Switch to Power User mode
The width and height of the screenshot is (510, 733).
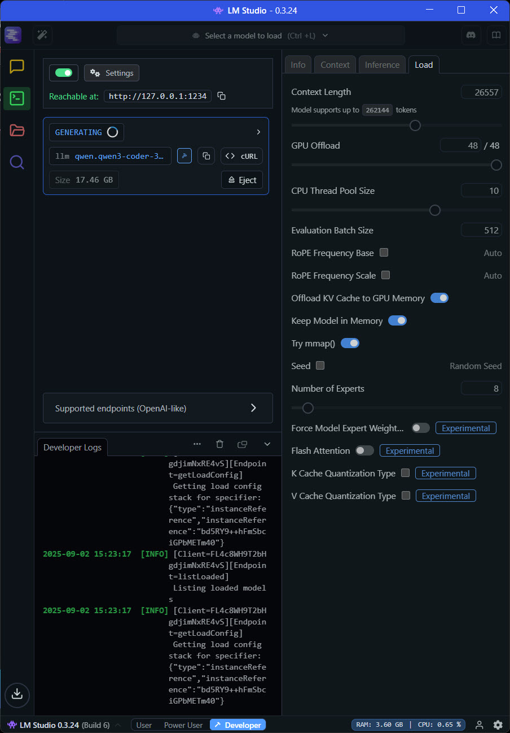(x=183, y=725)
